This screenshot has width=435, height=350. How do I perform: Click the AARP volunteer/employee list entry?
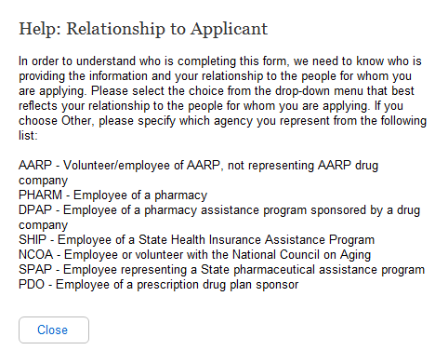[x=198, y=172]
